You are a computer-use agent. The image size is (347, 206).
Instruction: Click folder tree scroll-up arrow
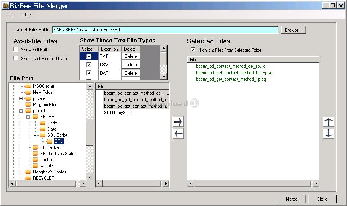[90, 87]
